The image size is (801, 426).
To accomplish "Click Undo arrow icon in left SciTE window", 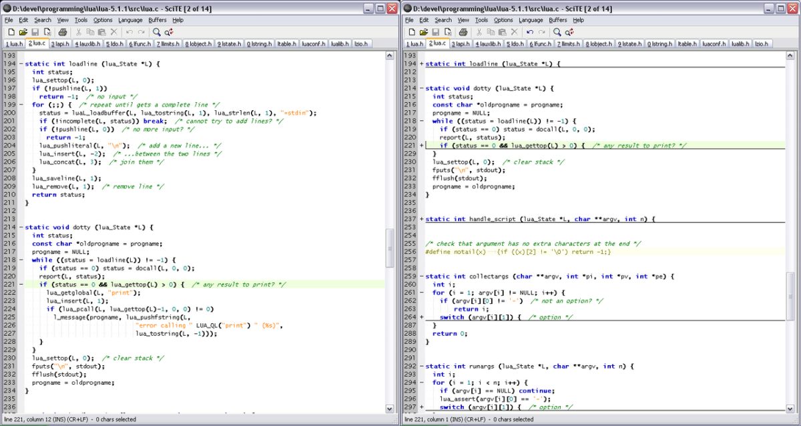I will 129,32.
